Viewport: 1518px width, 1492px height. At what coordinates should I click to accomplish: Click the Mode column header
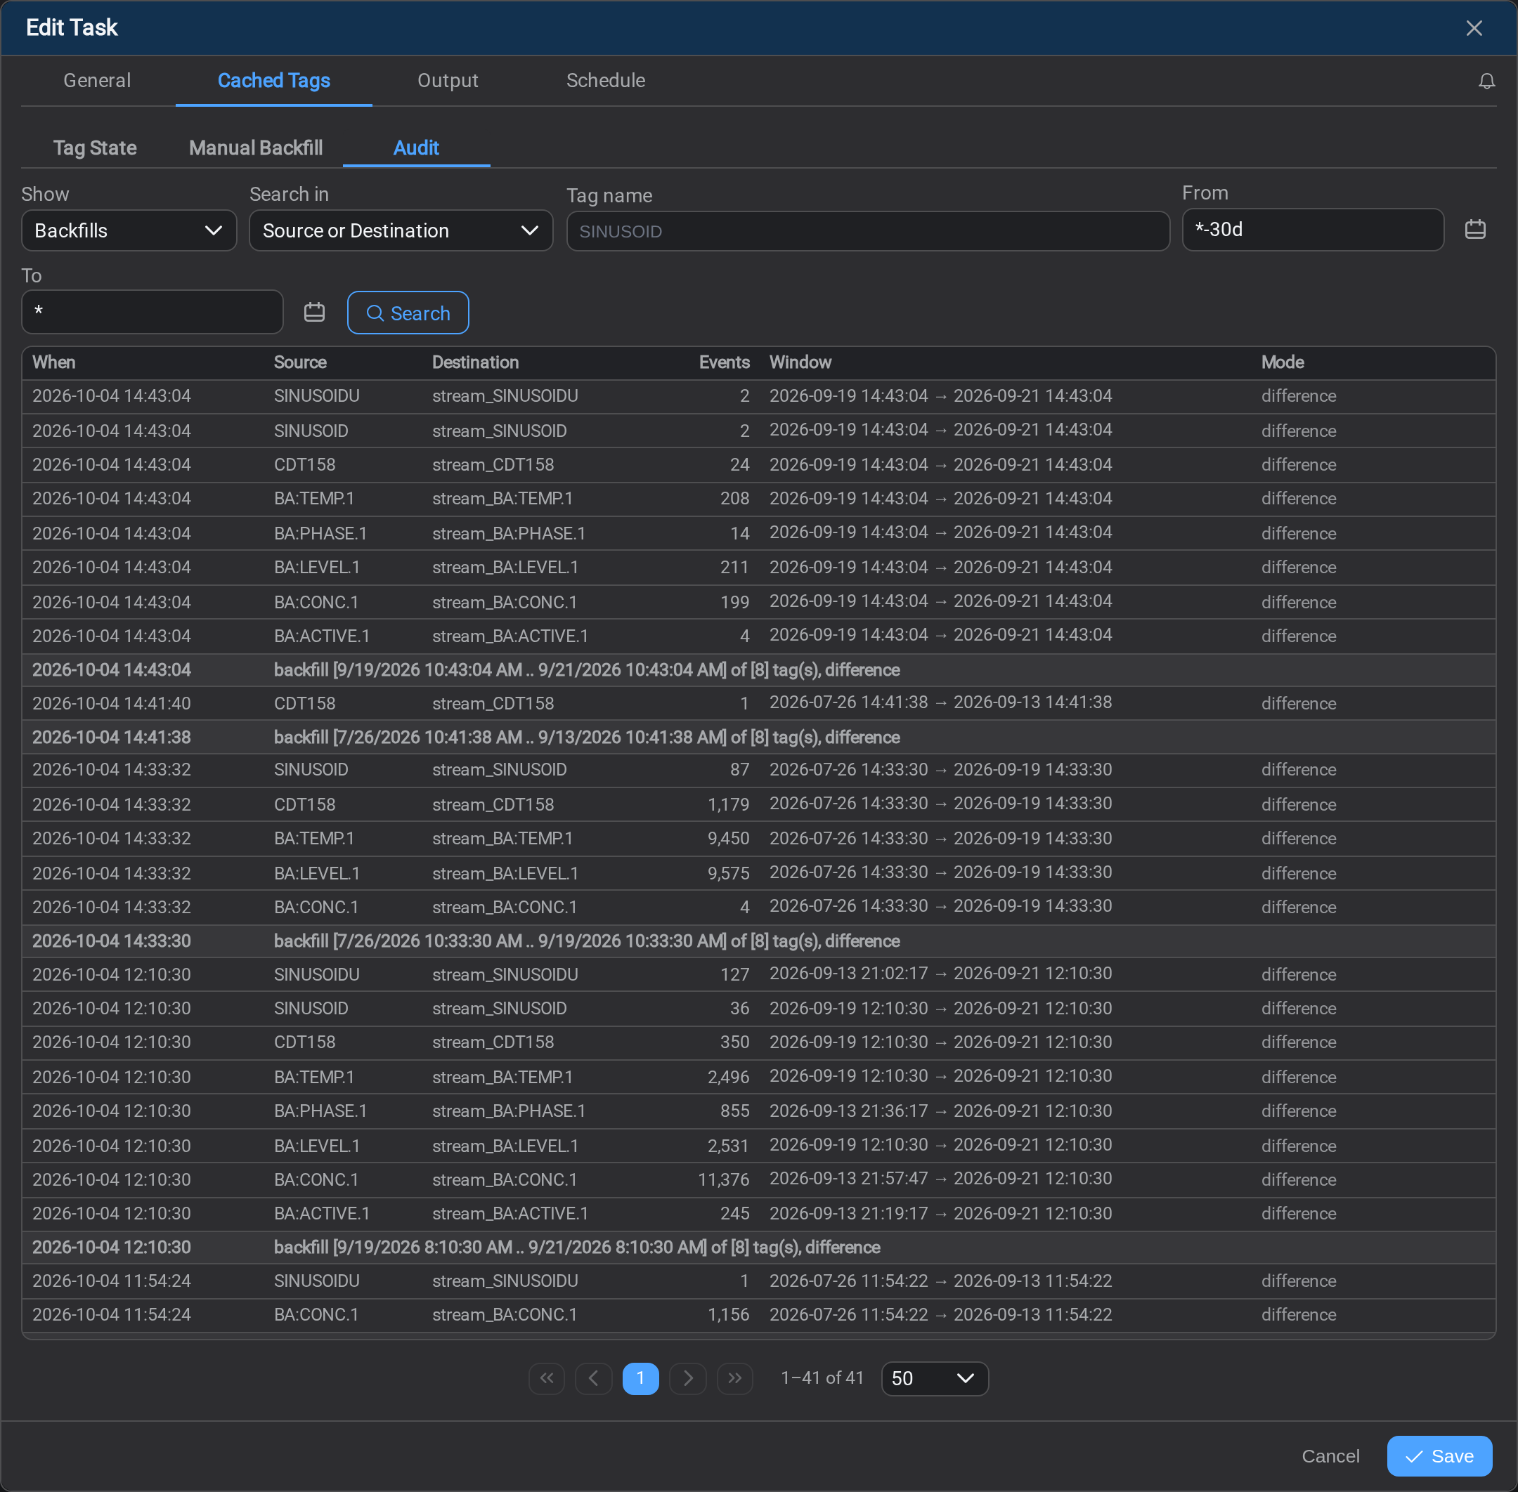point(1282,362)
